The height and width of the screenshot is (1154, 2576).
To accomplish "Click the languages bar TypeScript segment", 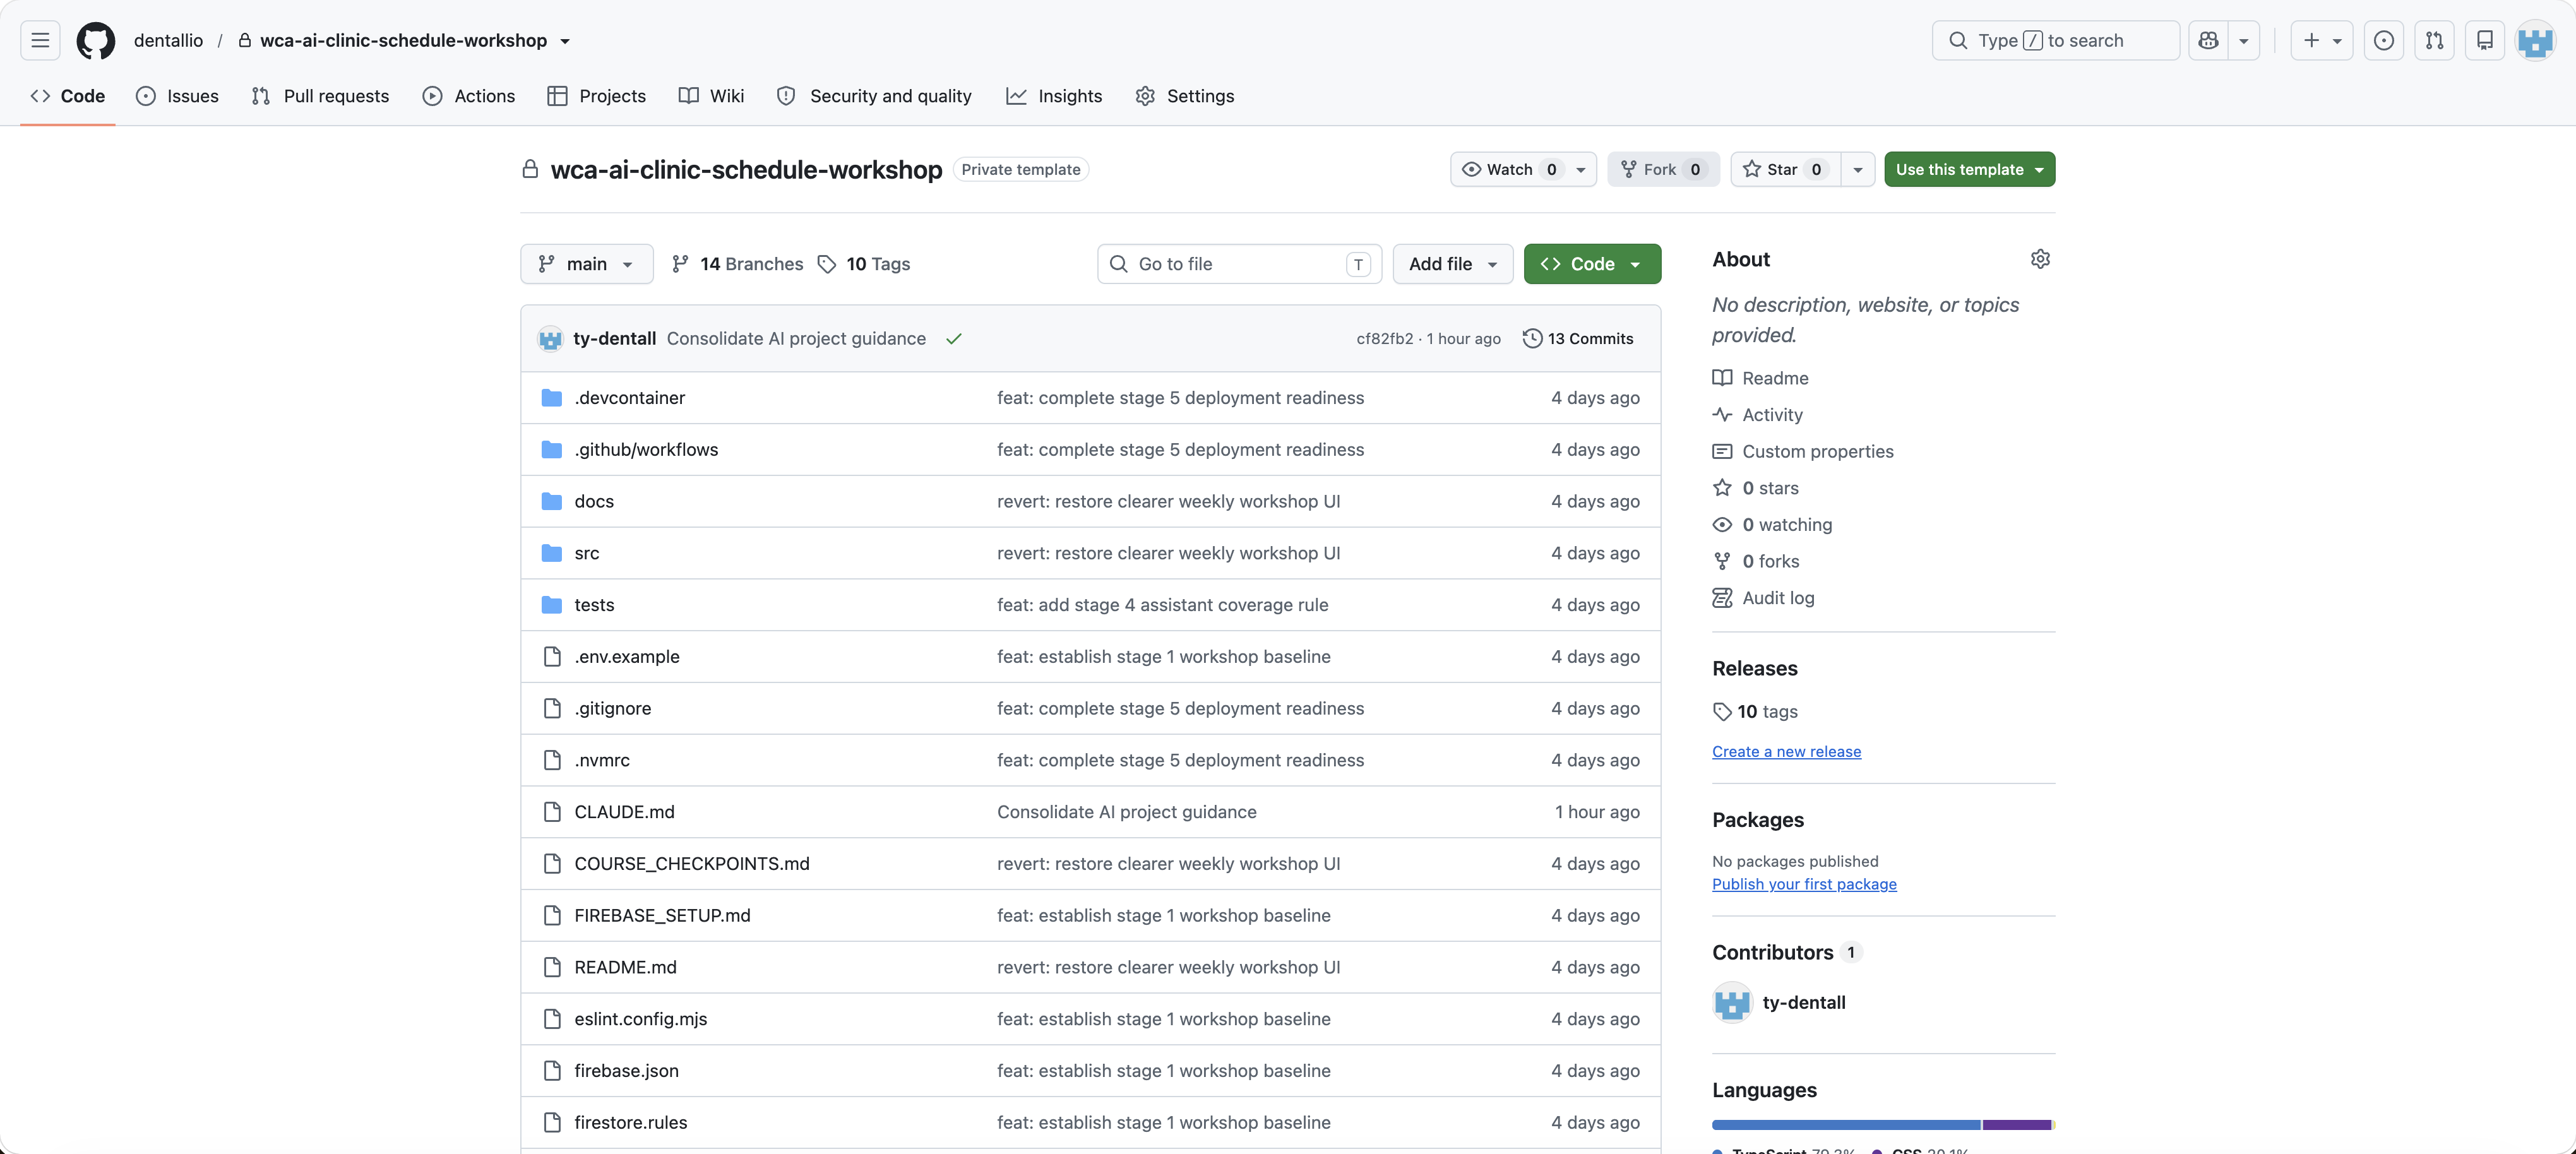I will coord(1846,1125).
